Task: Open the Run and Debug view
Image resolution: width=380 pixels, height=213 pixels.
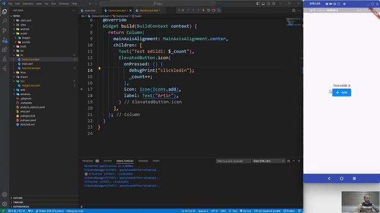Action: tap(4, 40)
